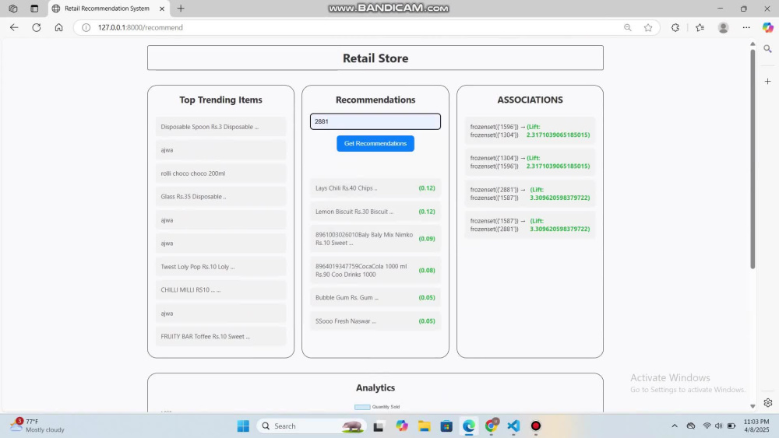Image resolution: width=779 pixels, height=438 pixels.
Task: Open File Explorer from taskbar
Action: point(425,426)
